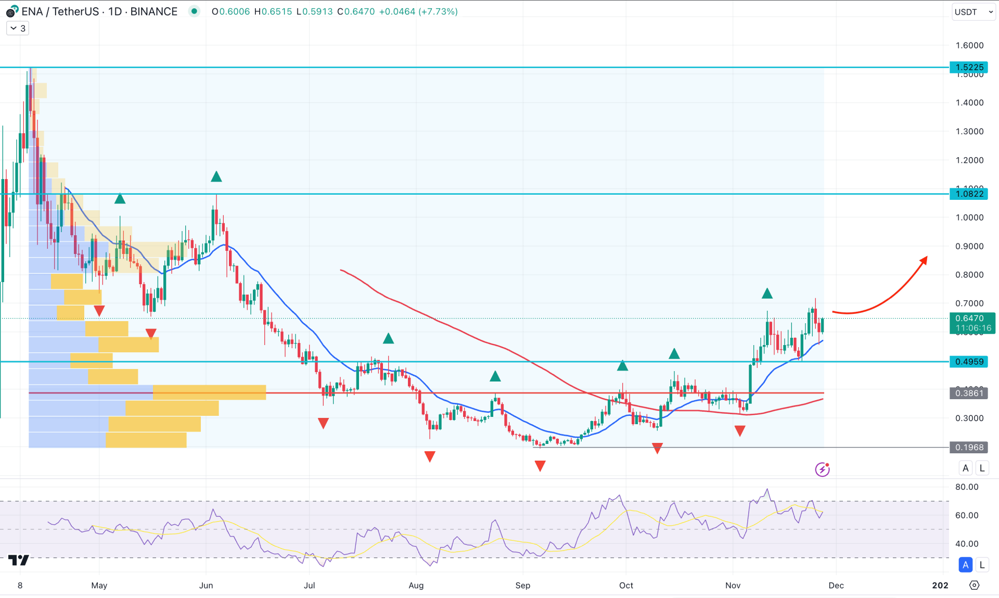Select the 1.0822 price level label

[x=969, y=194]
